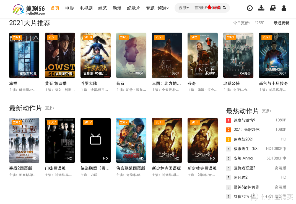Click the 最近更新 link
The height and width of the screenshot is (204, 296).
coord(281,23)
